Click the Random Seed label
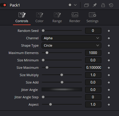119x116 pixels. (28, 31)
